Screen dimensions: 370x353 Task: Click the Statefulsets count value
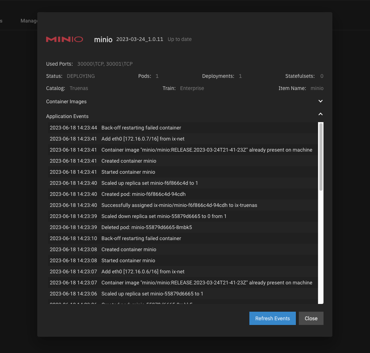point(322,76)
